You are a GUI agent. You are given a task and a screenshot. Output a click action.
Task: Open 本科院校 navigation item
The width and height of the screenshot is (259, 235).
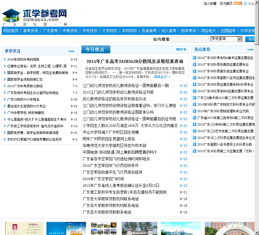pos(129,31)
